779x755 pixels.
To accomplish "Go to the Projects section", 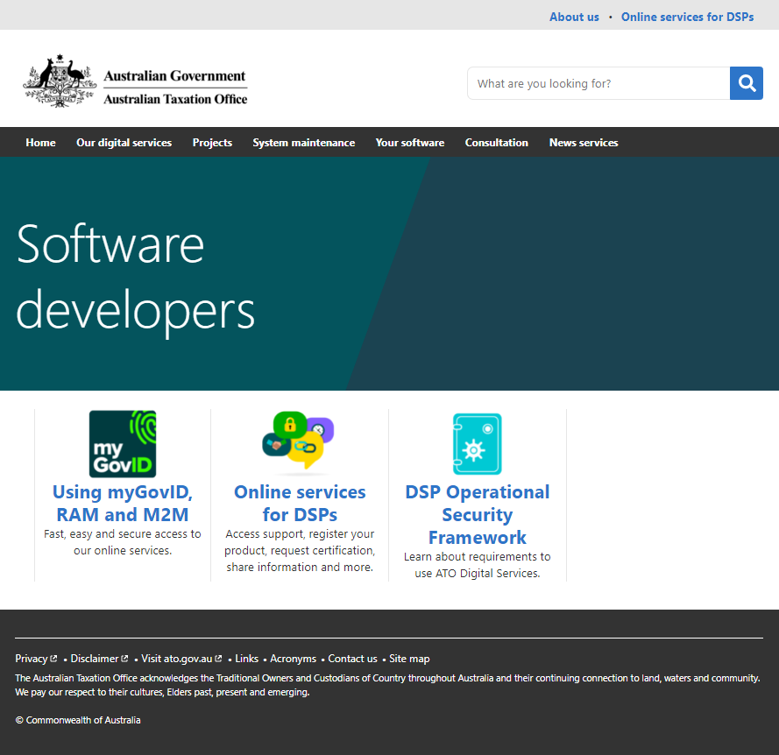I will (212, 143).
